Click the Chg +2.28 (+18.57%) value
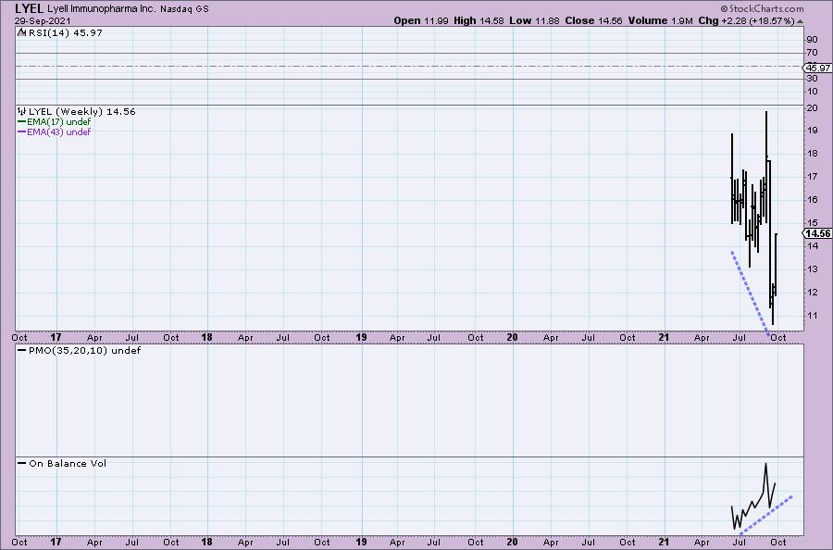Viewport: 833px width, 550px height. pyautogui.click(x=746, y=20)
